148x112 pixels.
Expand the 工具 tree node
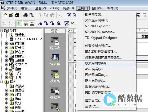click(x=6, y=77)
